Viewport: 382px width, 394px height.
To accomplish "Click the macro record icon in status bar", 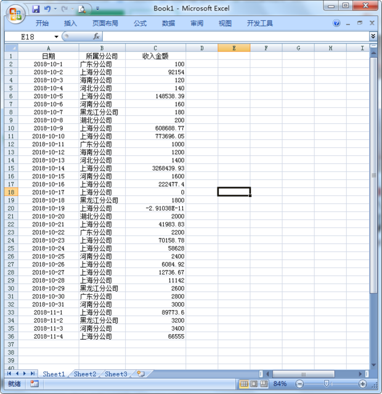I will [35, 384].
